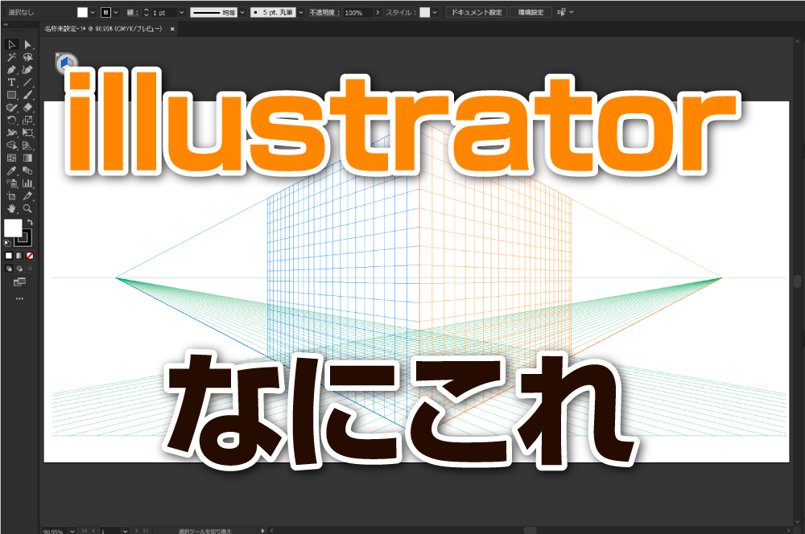Swap fill to the Color mode button
Screen dimensions: 805x534
[8, 256]
